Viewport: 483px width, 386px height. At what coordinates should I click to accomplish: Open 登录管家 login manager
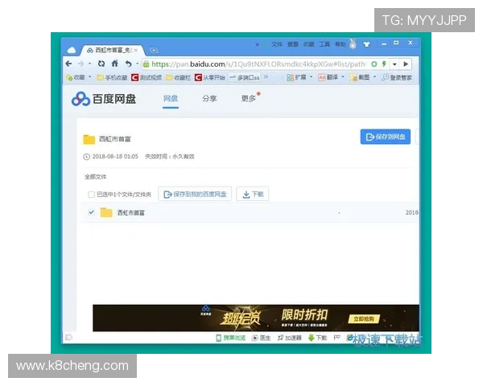[x=397, y=77]
